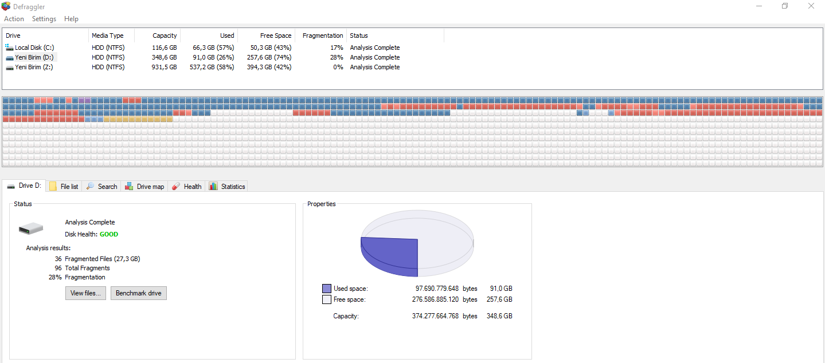Switch to the Search tab
This screenshot has width=825, height=363.
tap(101, 186)
